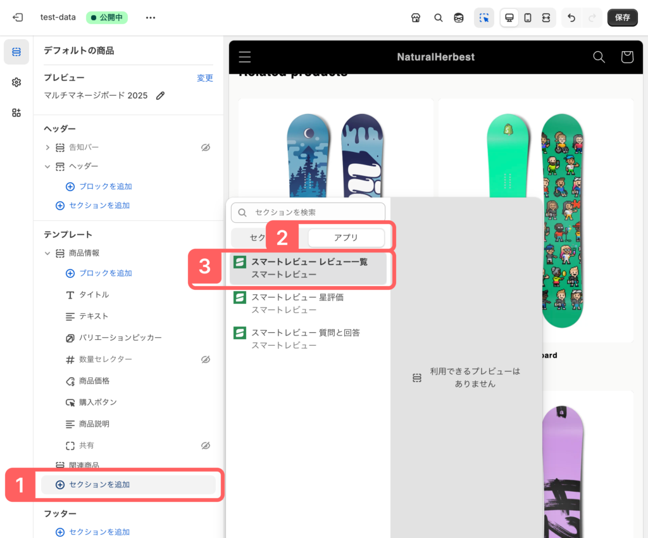Collapse the 商品情報 section chevron
The width and height of the screenshot is (648, 538).
(x=47, y=253)
